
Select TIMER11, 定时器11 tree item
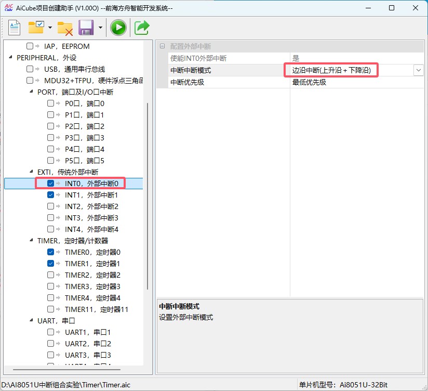[x=97, y=309]
